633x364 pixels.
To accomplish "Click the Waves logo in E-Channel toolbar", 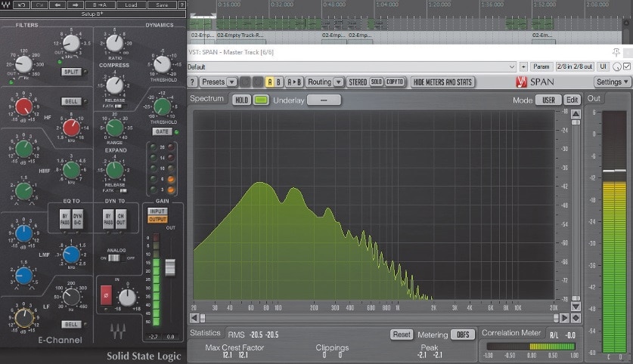I will coord(5,5).
